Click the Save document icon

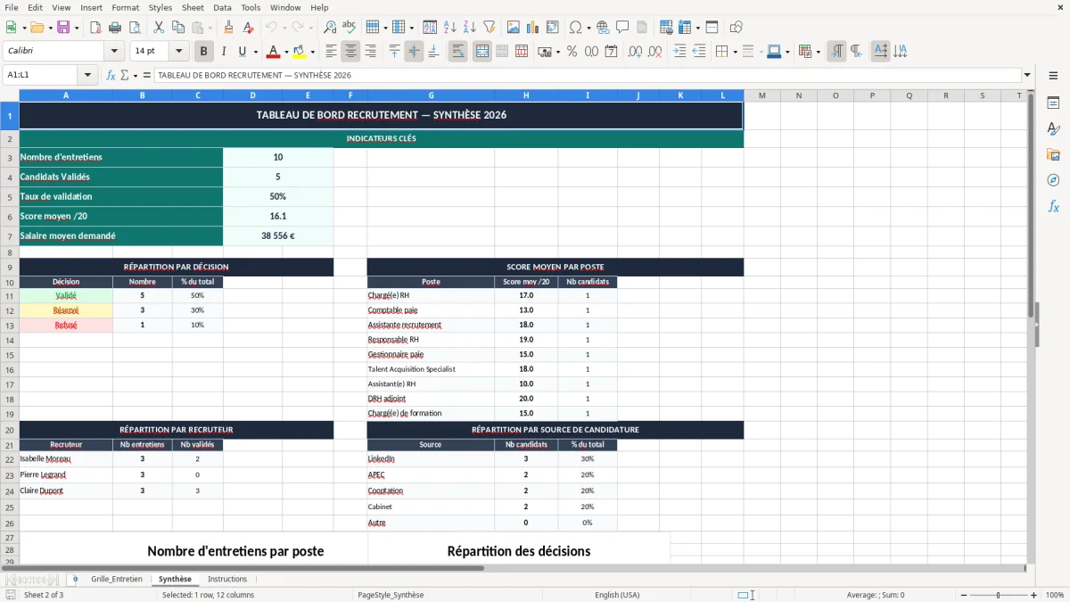pyautogui.click(x=63, y=28)
